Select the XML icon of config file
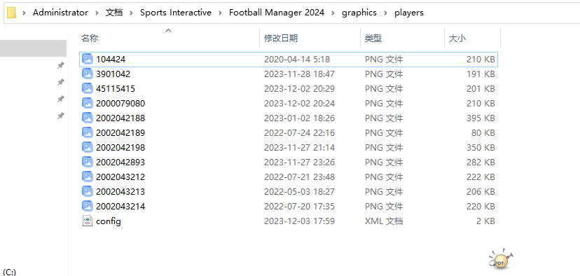580x276 pixels. (88, 221)
